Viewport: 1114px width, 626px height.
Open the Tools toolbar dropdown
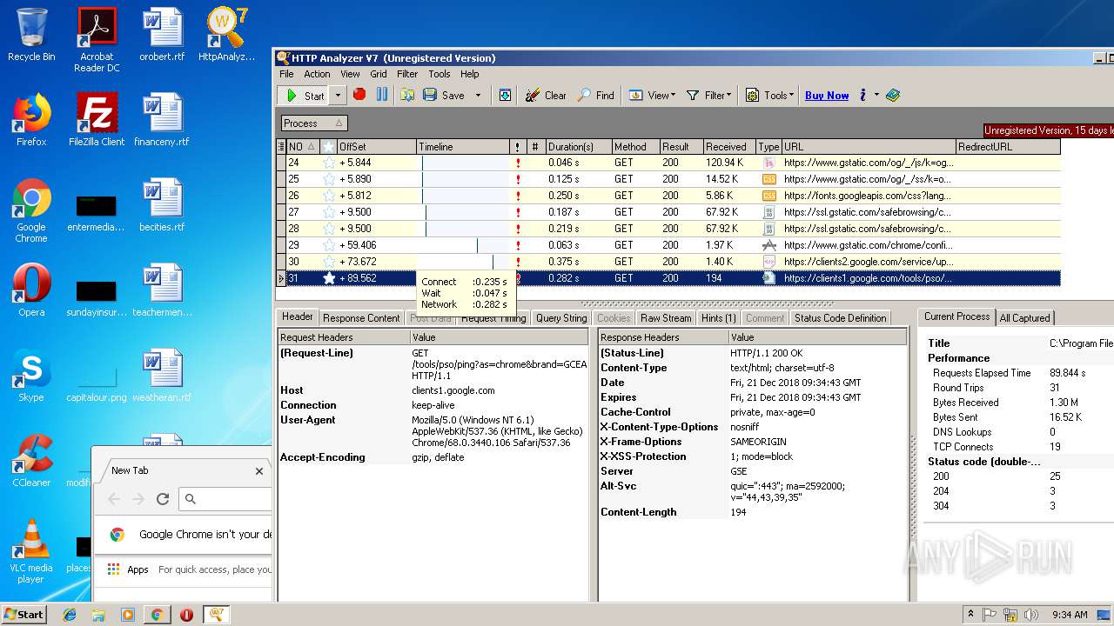point(770,96)
